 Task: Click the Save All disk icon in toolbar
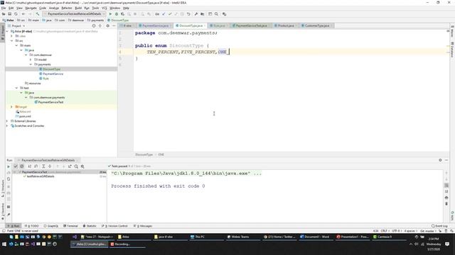point(9,14)
